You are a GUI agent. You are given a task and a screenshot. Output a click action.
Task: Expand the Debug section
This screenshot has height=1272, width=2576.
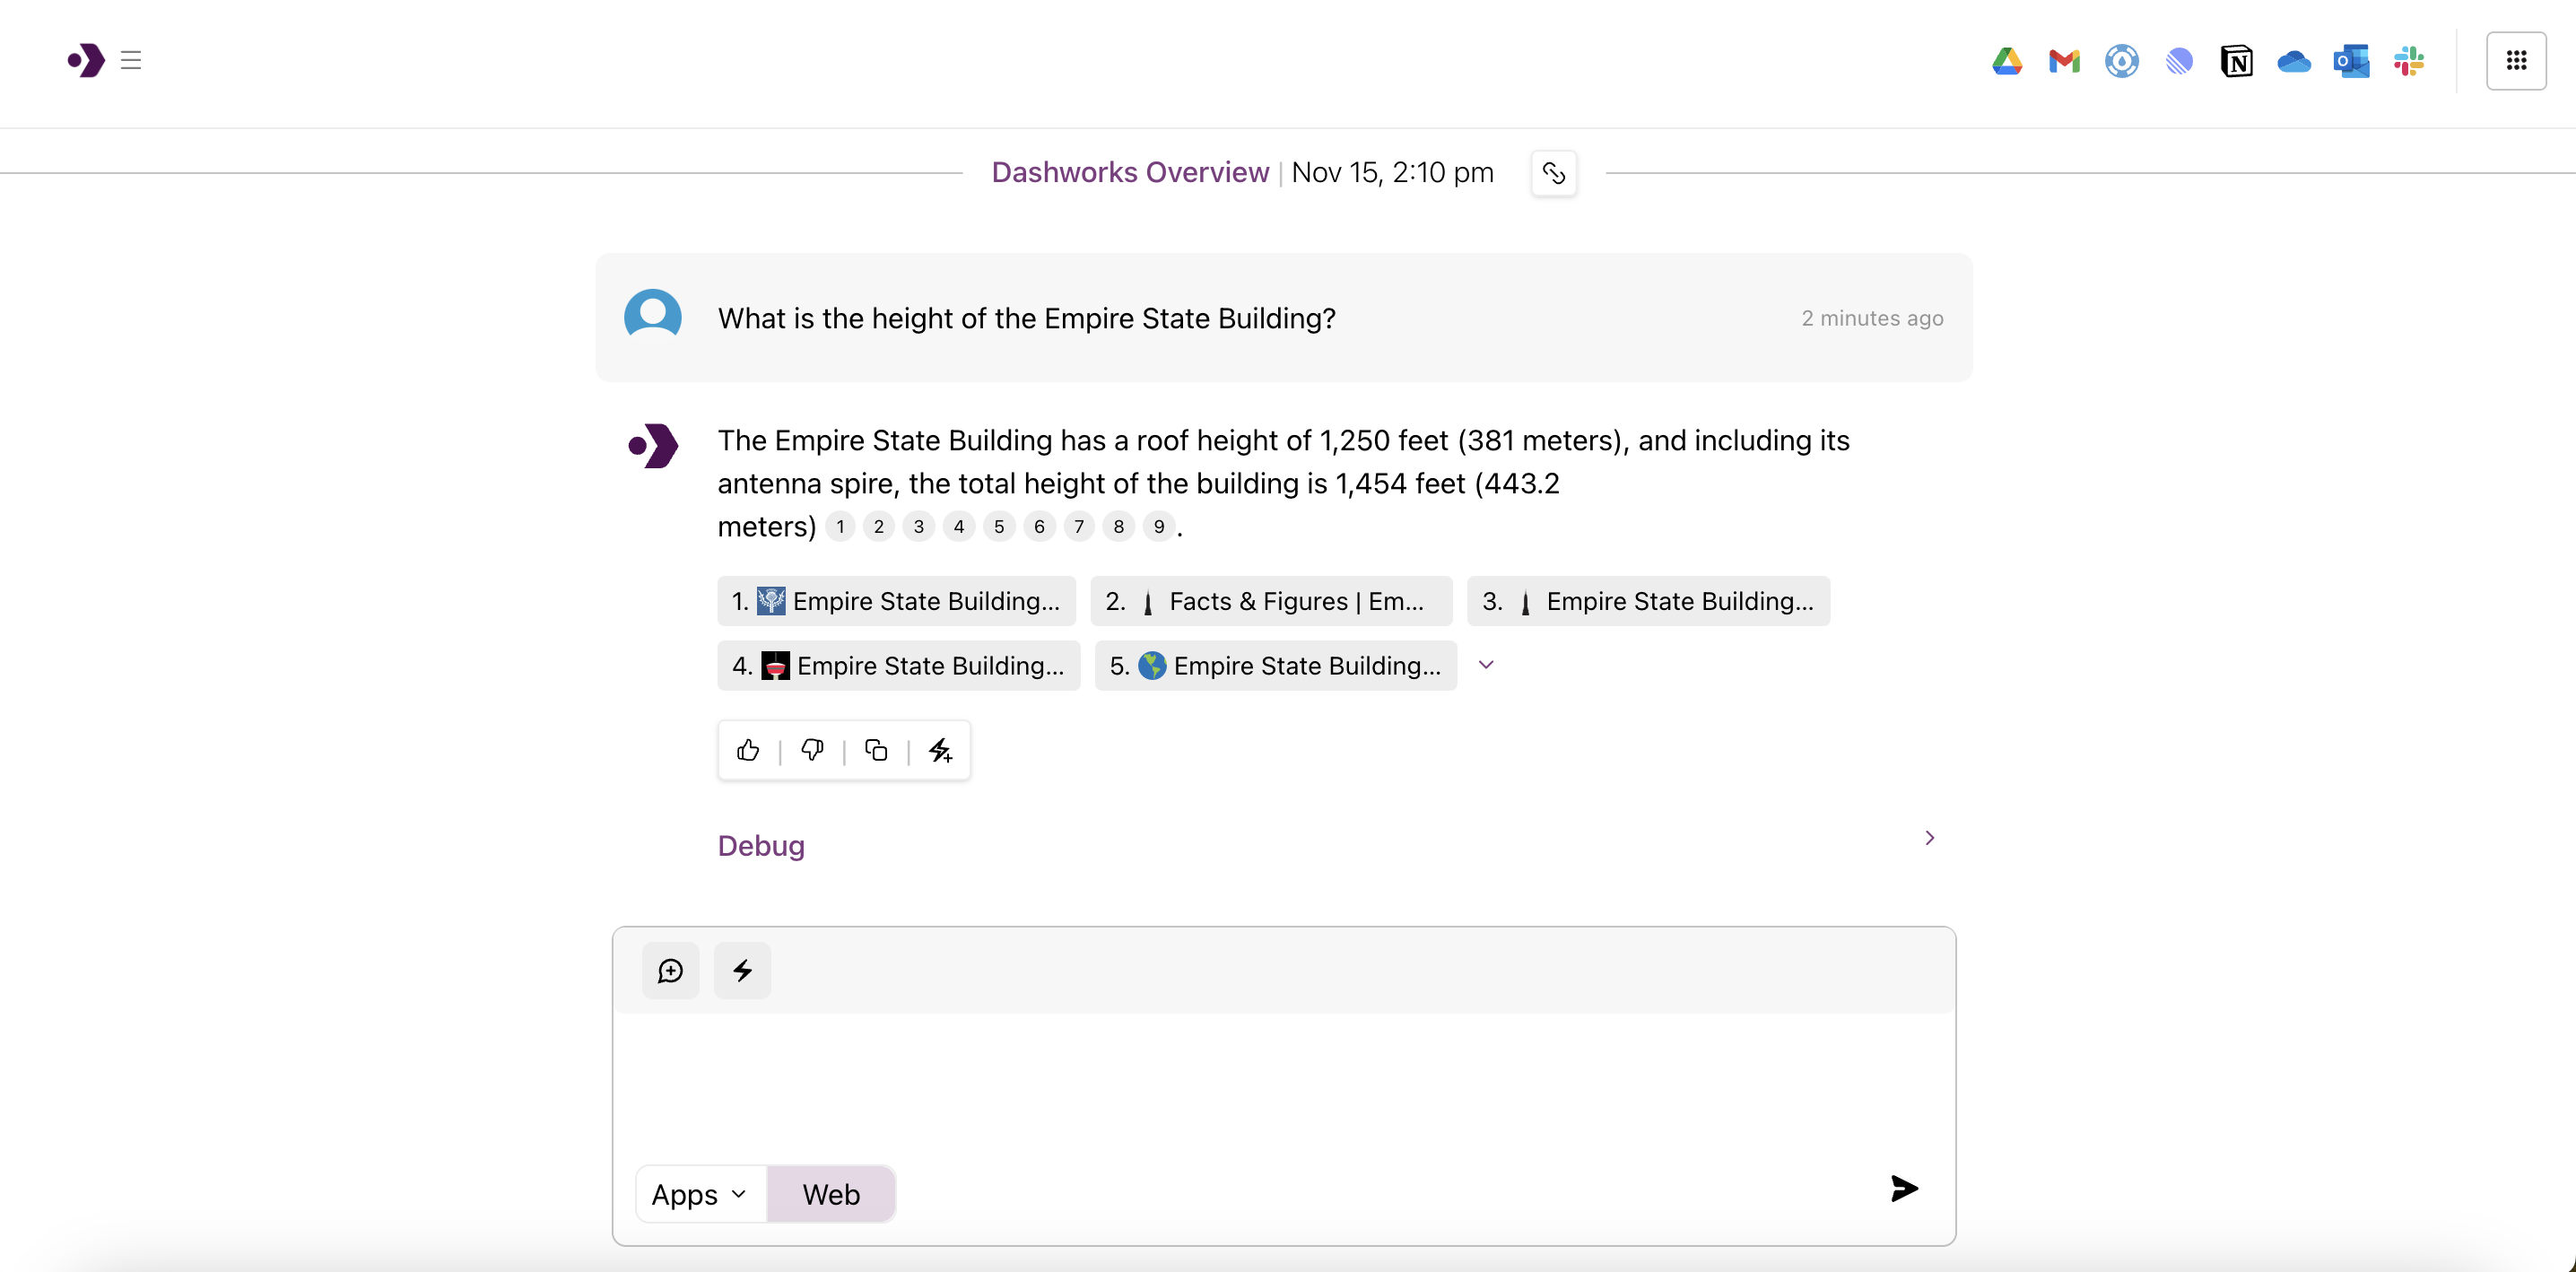coord(761,845)
